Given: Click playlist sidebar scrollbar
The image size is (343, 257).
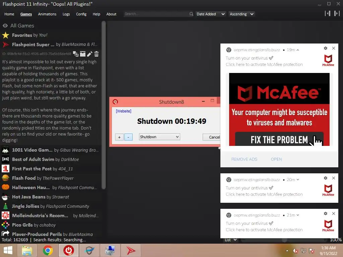Looking at the screenshot, I should pyautogui.click(x=104, y=105).
